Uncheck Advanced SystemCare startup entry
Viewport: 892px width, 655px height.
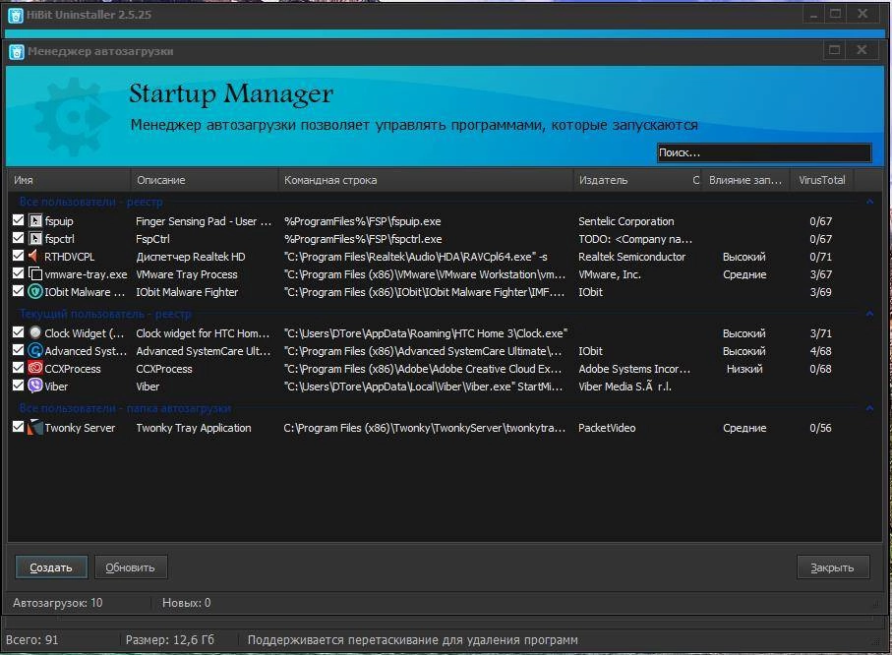19,350
